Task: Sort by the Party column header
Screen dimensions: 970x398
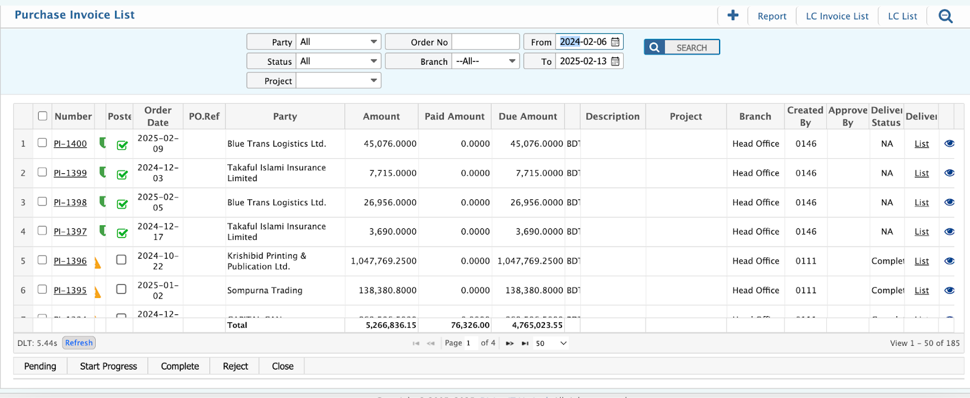Action: 285,116
